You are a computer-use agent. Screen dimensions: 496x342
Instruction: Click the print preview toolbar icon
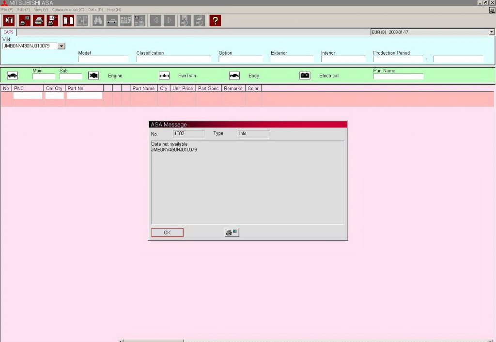pos(52,20)
